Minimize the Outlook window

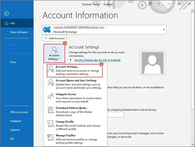click(x=169, y=4)
